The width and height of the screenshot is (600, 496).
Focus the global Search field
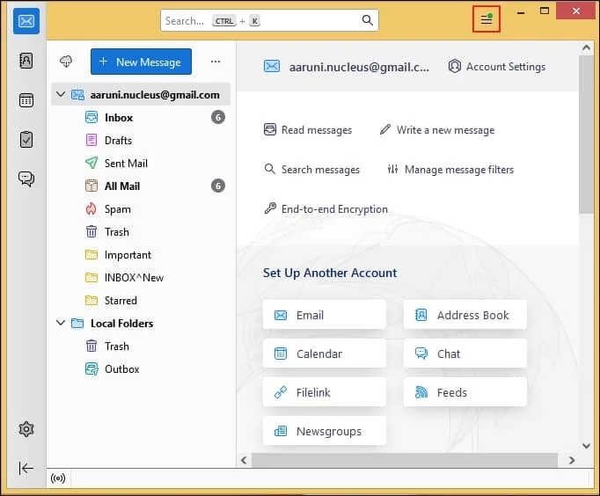click(269, 20)
